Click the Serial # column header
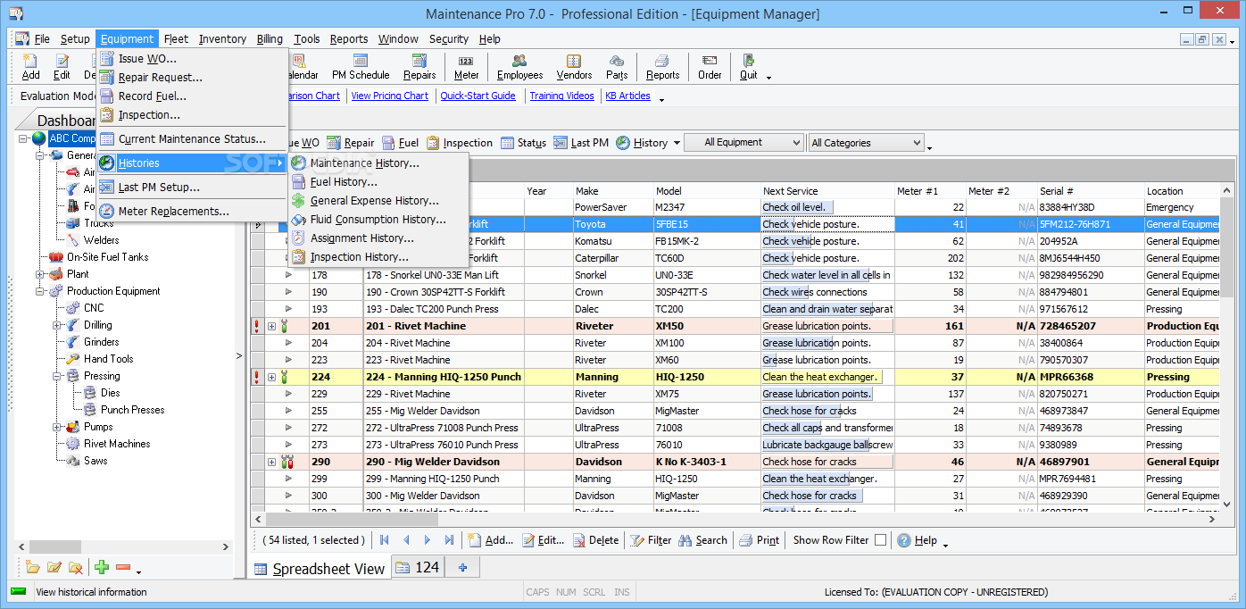 tap(1090, 191)
